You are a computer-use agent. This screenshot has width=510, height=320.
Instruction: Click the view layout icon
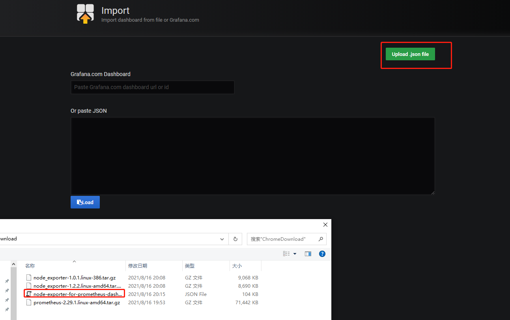286,254
